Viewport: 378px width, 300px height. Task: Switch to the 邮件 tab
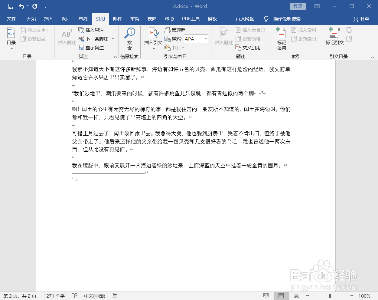[118, 19]
